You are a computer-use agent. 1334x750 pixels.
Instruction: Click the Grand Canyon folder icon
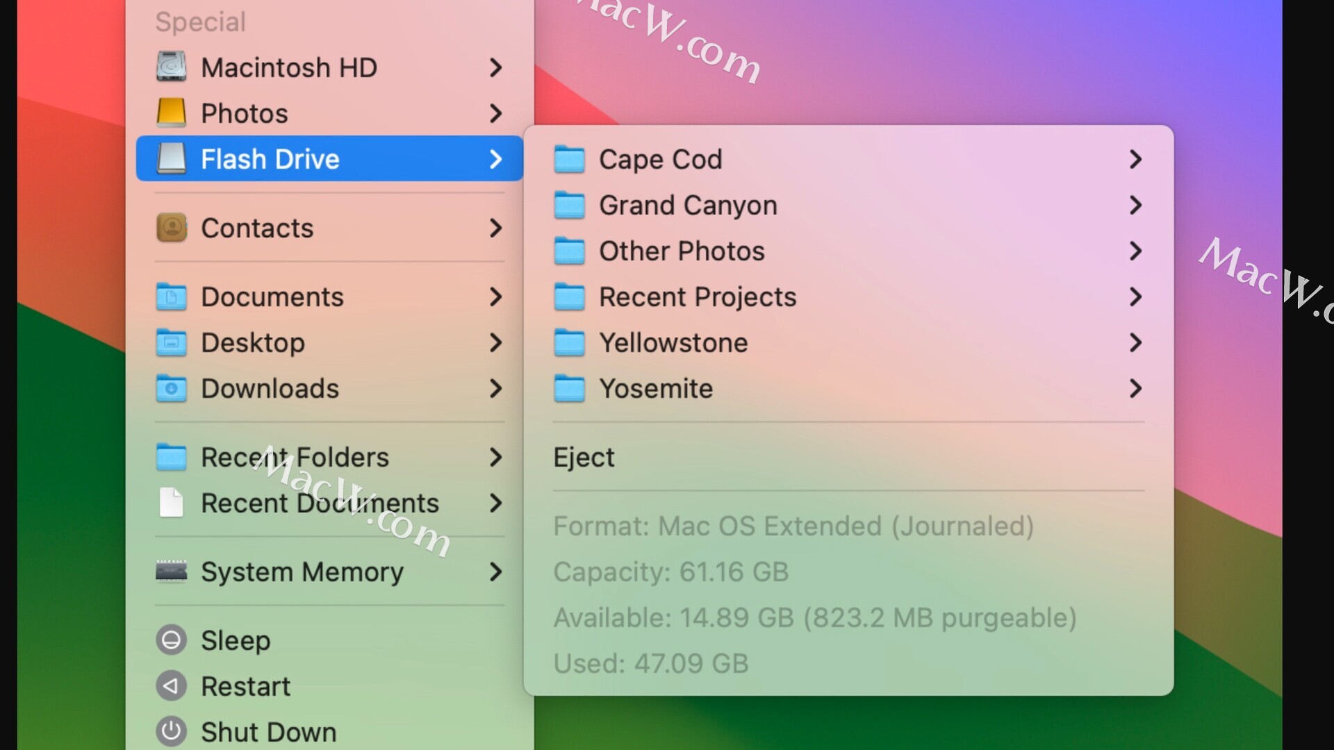tap(569, 205)
